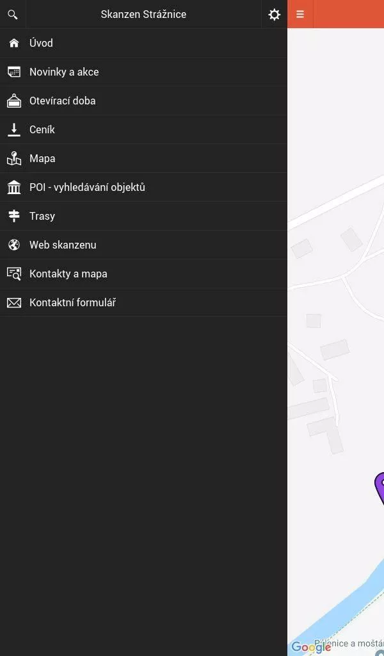
Task: Toggle the orange hamburger menu button
Action: pos(300,14)
